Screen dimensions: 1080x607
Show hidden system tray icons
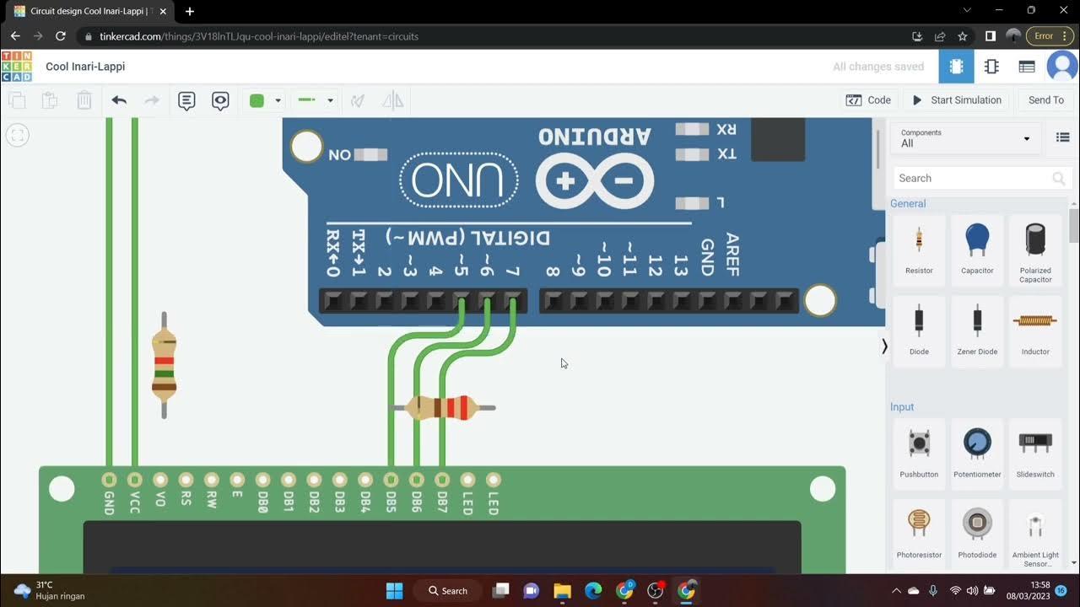click(896, 590)
